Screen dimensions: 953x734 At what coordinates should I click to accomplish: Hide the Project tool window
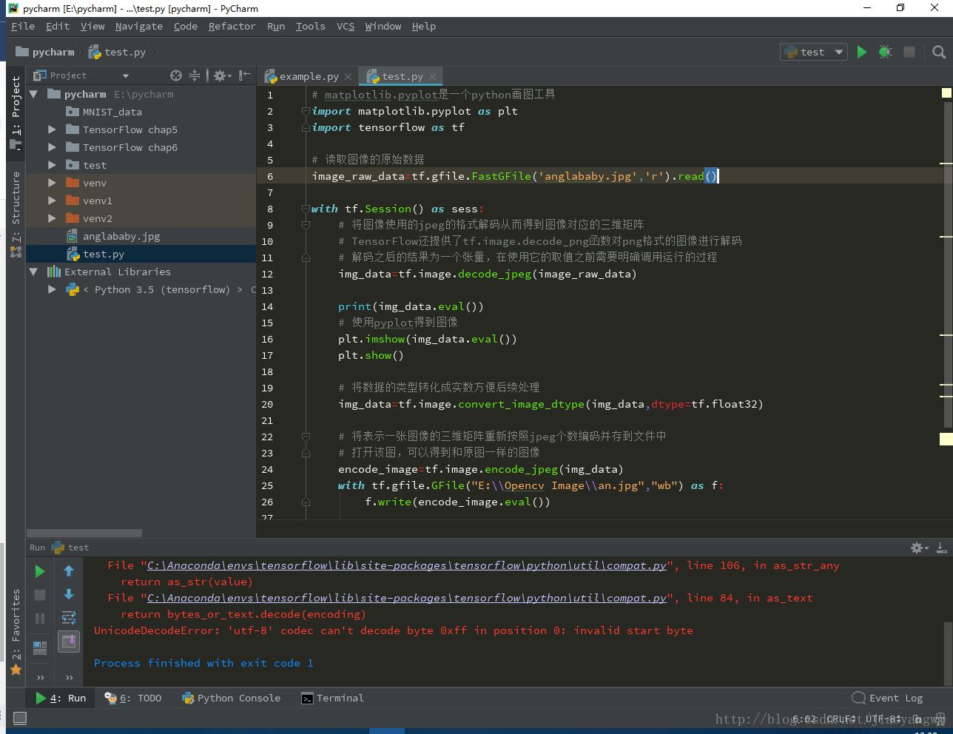coord(245,75)
